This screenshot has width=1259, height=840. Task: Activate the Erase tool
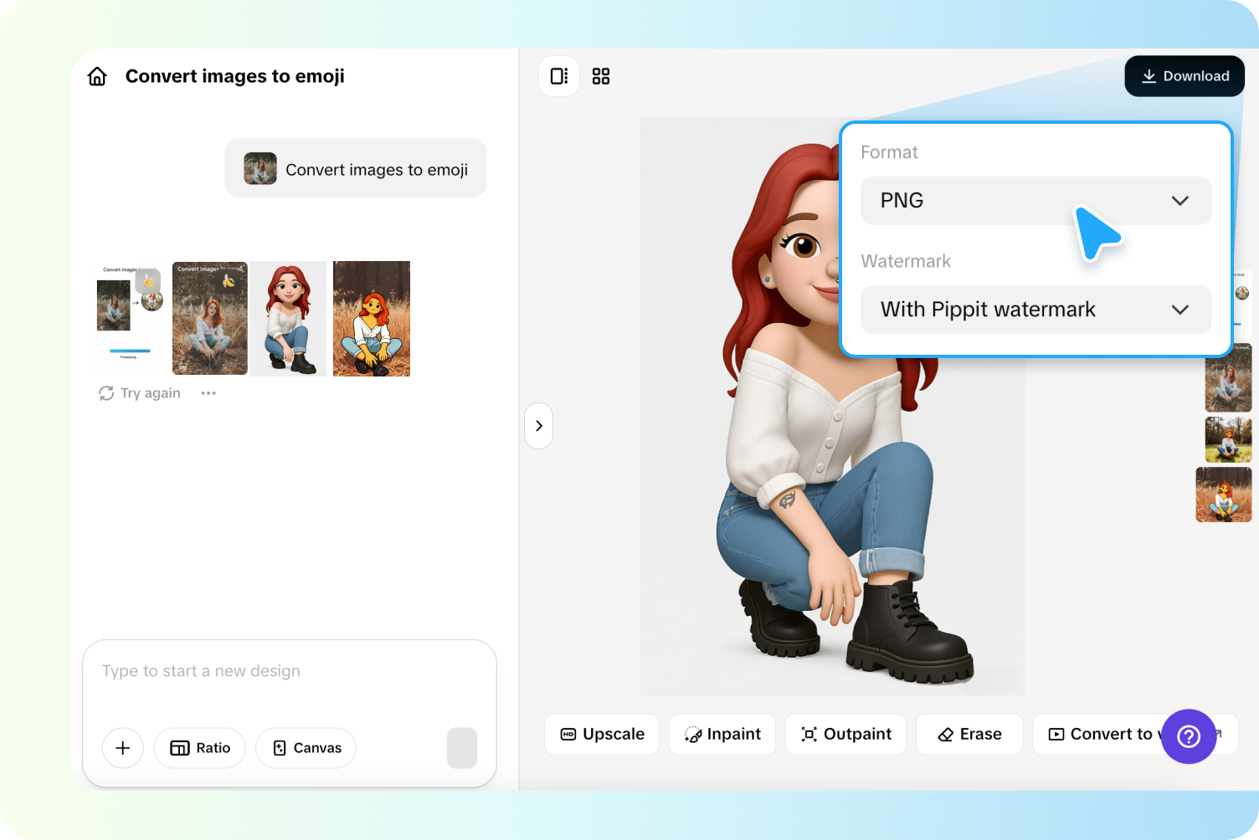(969, 734)
